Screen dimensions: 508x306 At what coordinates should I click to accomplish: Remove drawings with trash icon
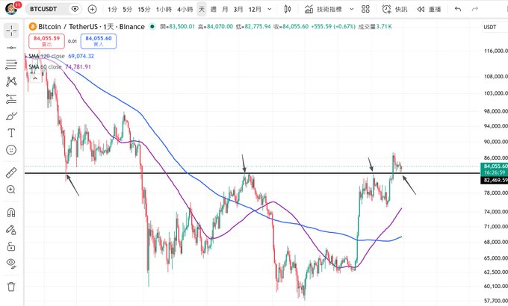tap(11, 287)
